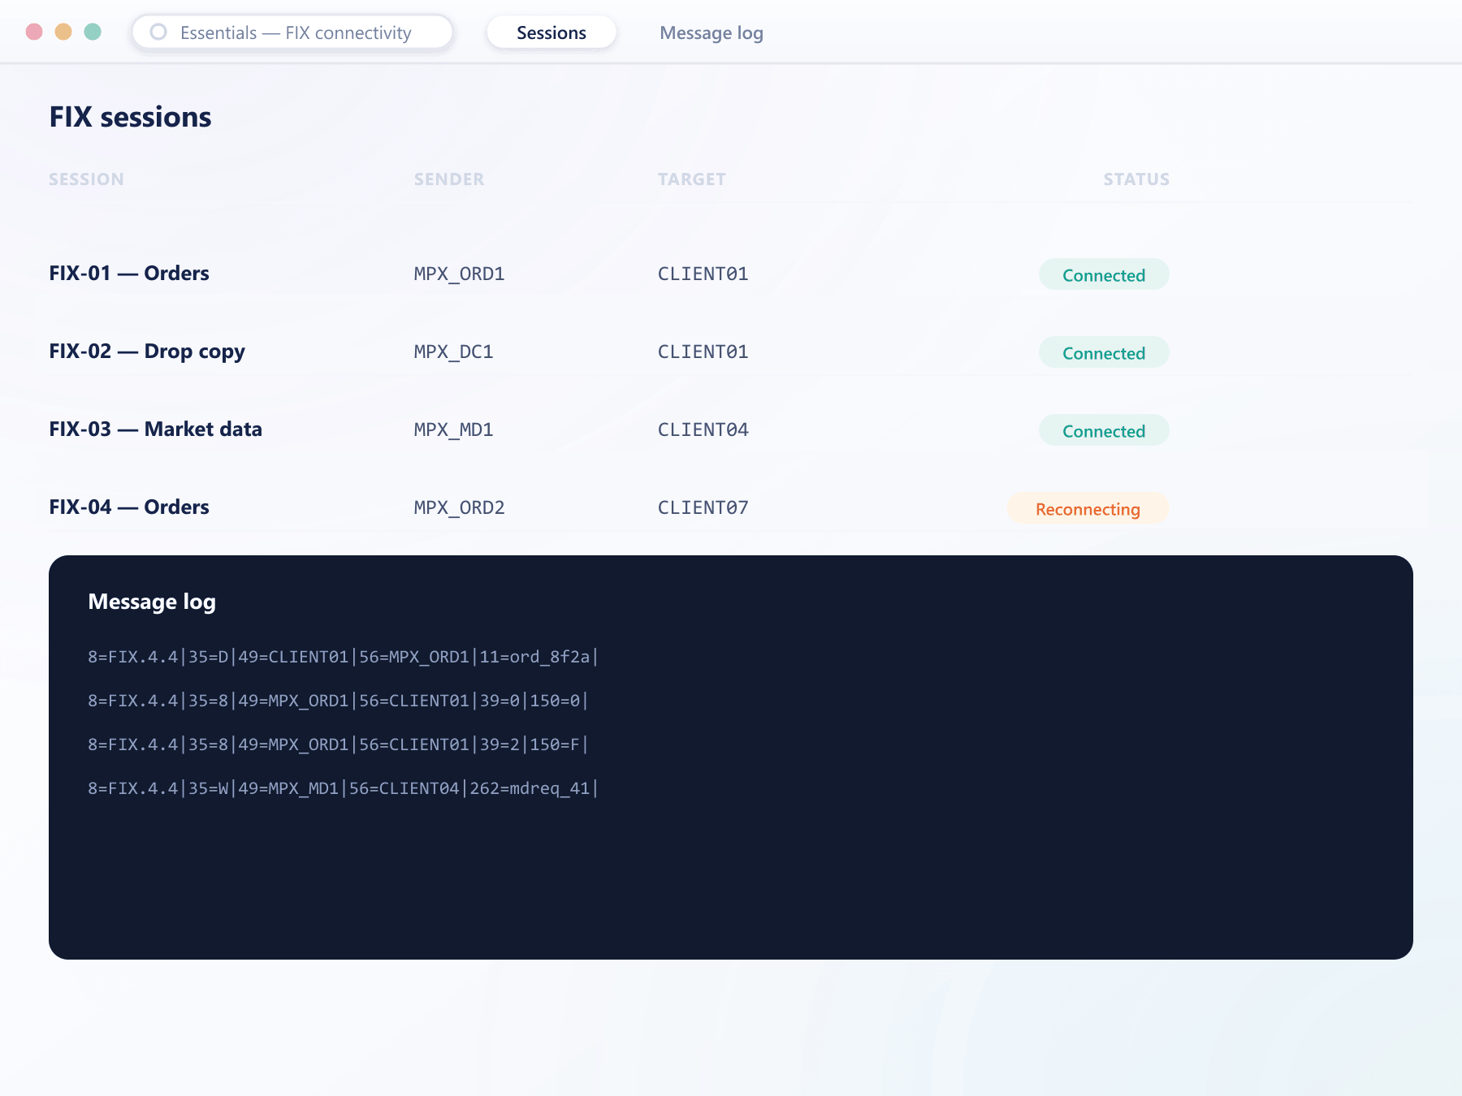1462x1096 pixels.
Task: Open the Message log tab
Action: tap(712, 32)
